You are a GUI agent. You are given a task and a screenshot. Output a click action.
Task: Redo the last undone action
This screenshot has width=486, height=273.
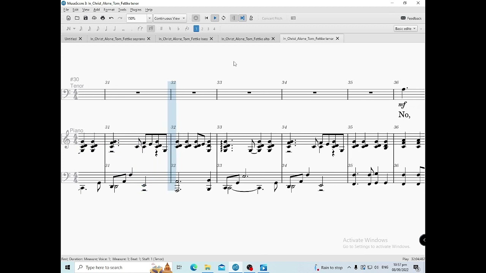(120, 18)
